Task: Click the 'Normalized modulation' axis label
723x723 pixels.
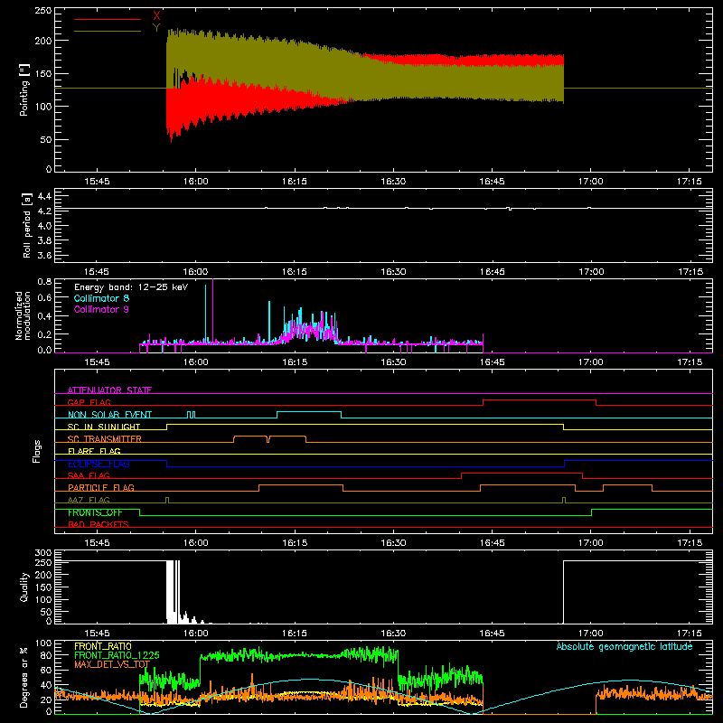Action: pos(23,315)
